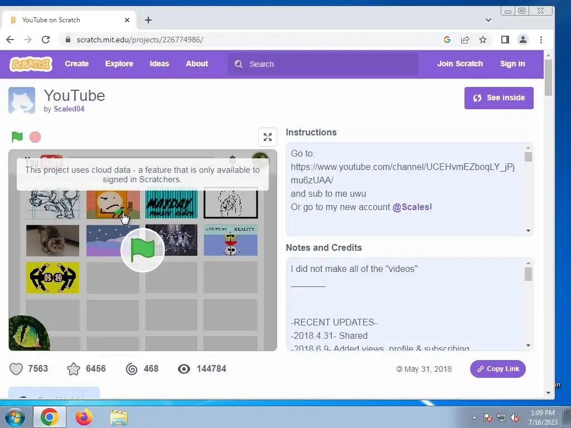The width and height of the screenshot is (571, 428).
Task: Click Chrome in taskbar
Action: [x=50, y=417]
